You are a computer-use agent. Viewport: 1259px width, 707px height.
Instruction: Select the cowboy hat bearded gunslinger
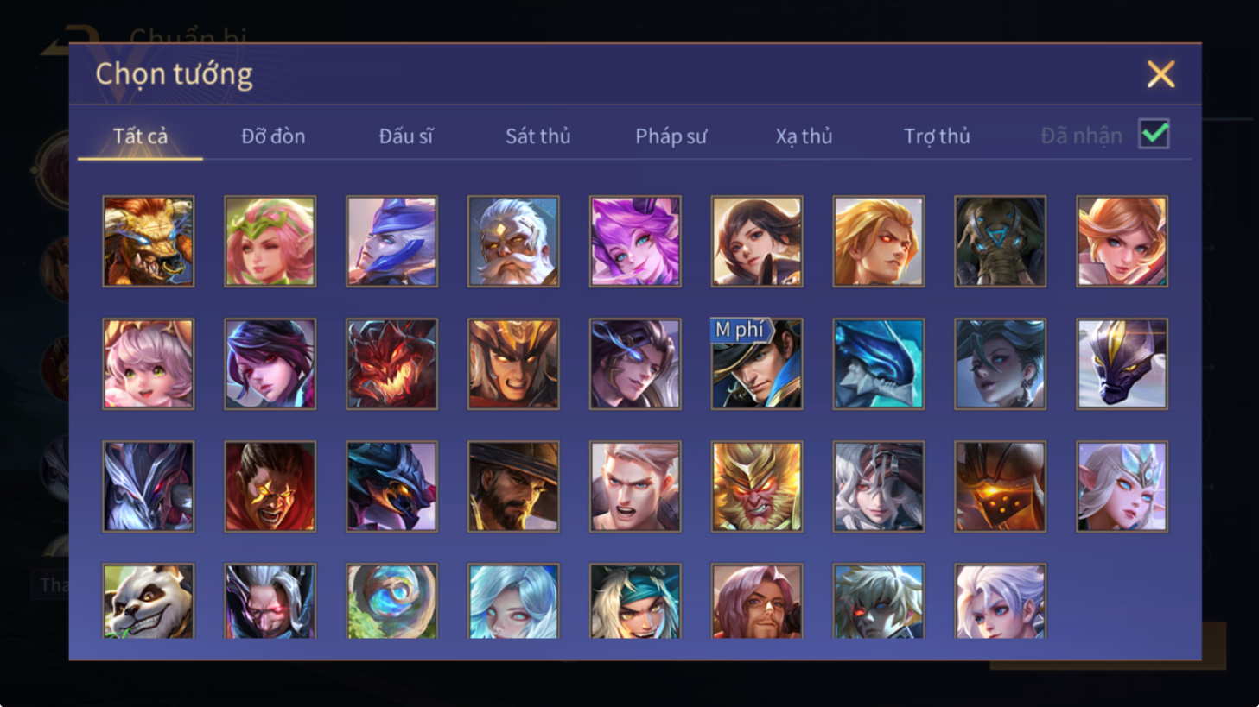tap(513, 486)
